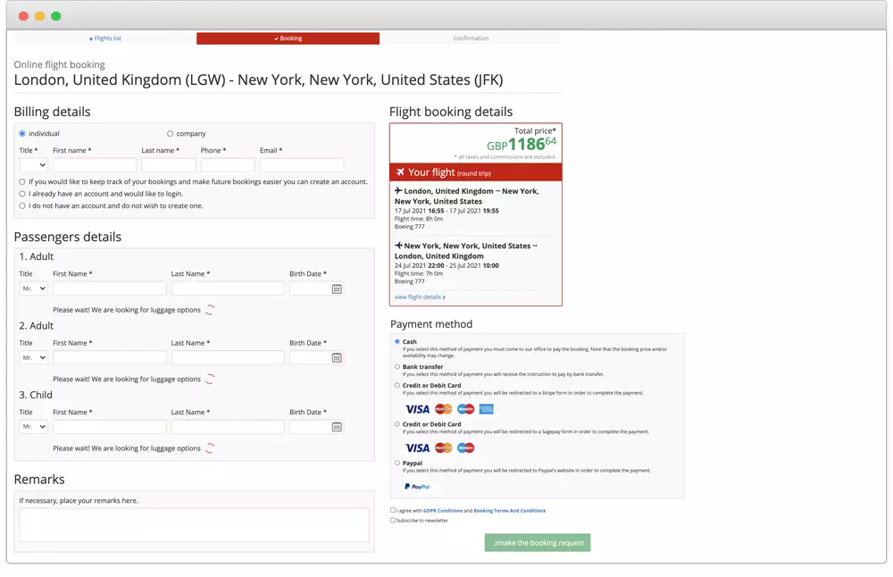Open the Title dropdown in Billing details
The height and width of the screenshot is (577, 893).
(32, 164)
